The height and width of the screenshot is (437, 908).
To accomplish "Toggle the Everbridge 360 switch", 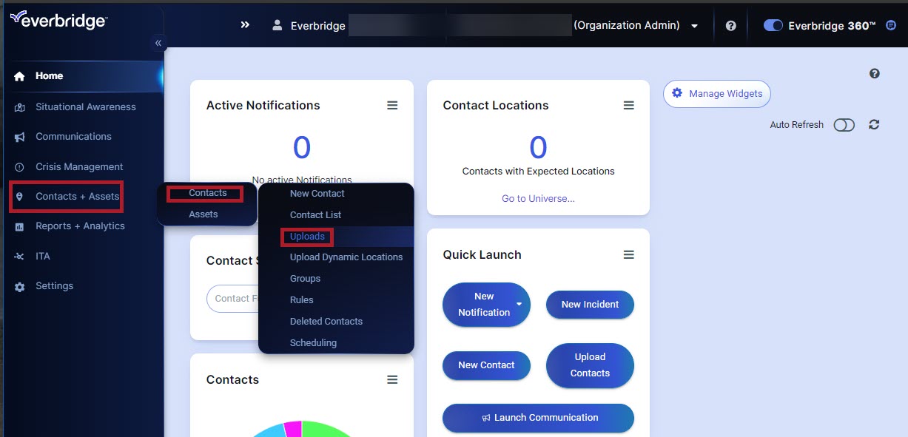I will click(x=773, y=25).
